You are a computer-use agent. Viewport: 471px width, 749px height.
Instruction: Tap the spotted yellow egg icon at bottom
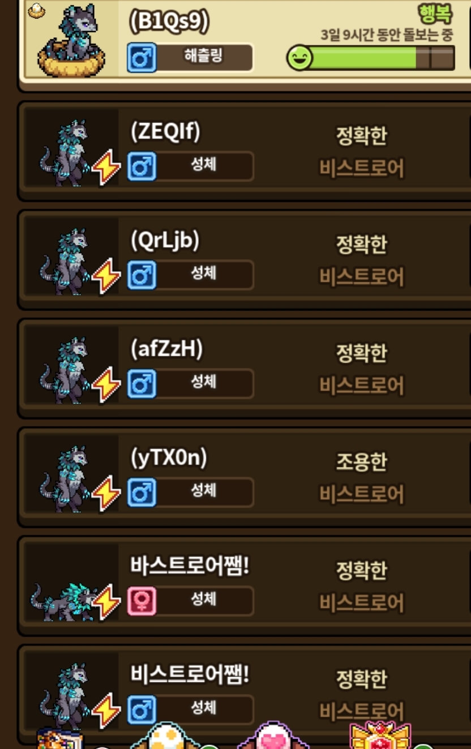coord(165,736)
